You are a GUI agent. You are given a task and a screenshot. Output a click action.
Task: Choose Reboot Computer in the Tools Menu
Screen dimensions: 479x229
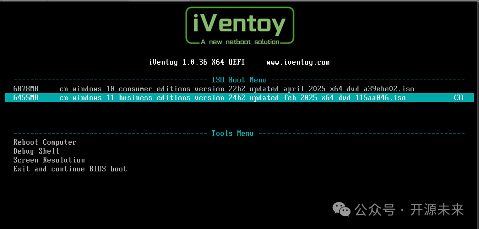[45, 142]
